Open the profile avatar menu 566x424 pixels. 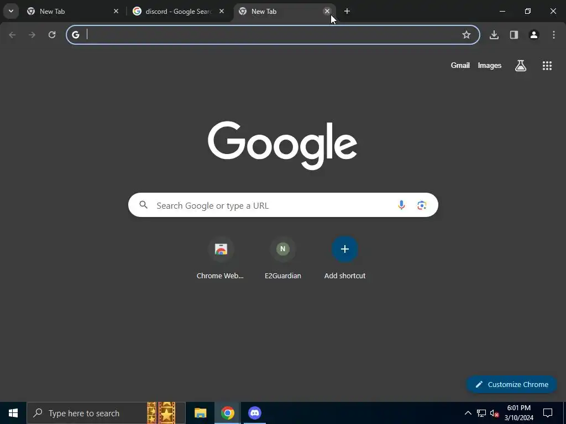pos(534,35)
